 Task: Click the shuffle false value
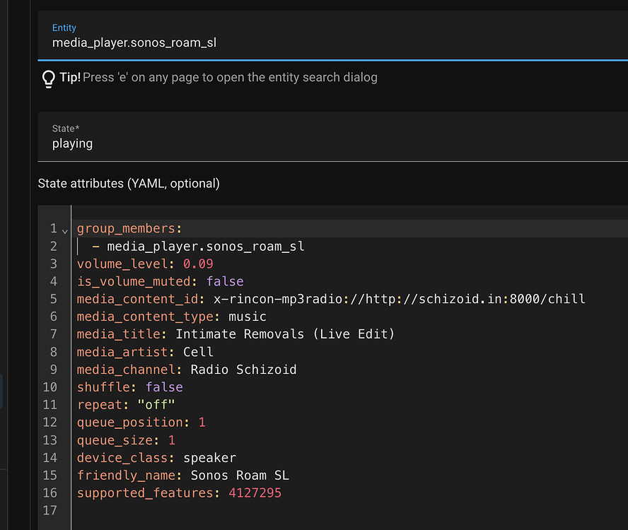[x=164, y=387]
